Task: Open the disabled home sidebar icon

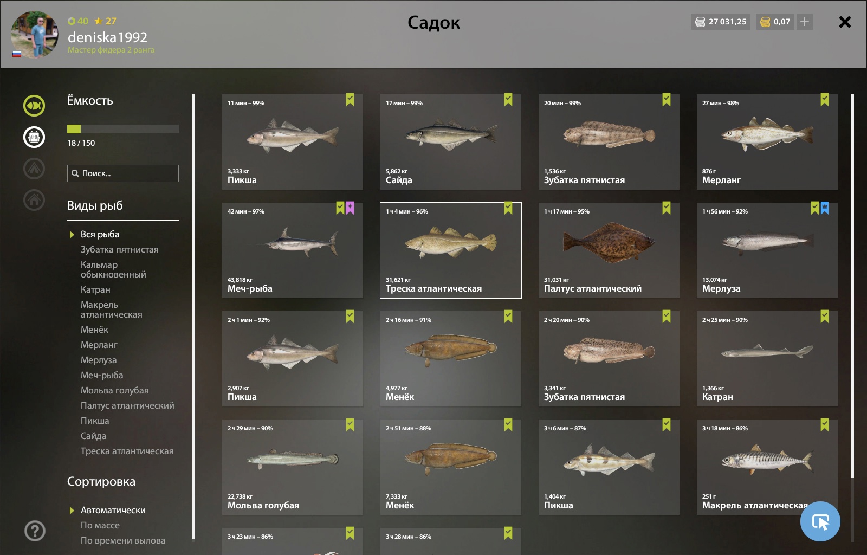Action: coord(34,199)
